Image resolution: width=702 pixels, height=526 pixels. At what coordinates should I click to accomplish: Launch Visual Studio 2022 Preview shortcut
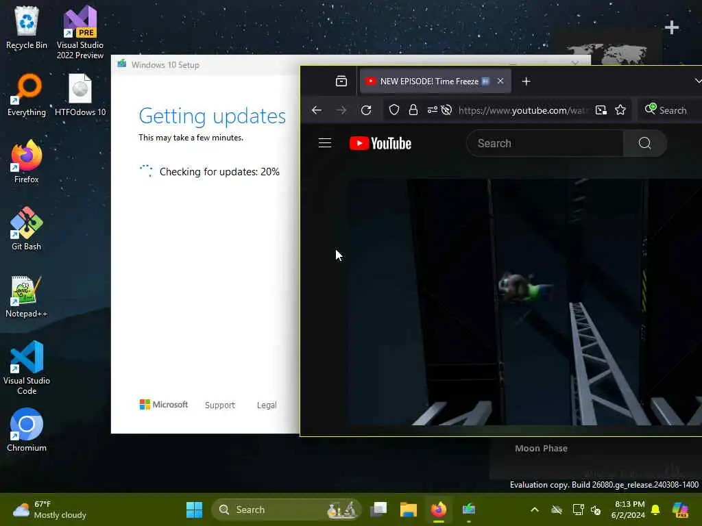click(x=80, y=32)
